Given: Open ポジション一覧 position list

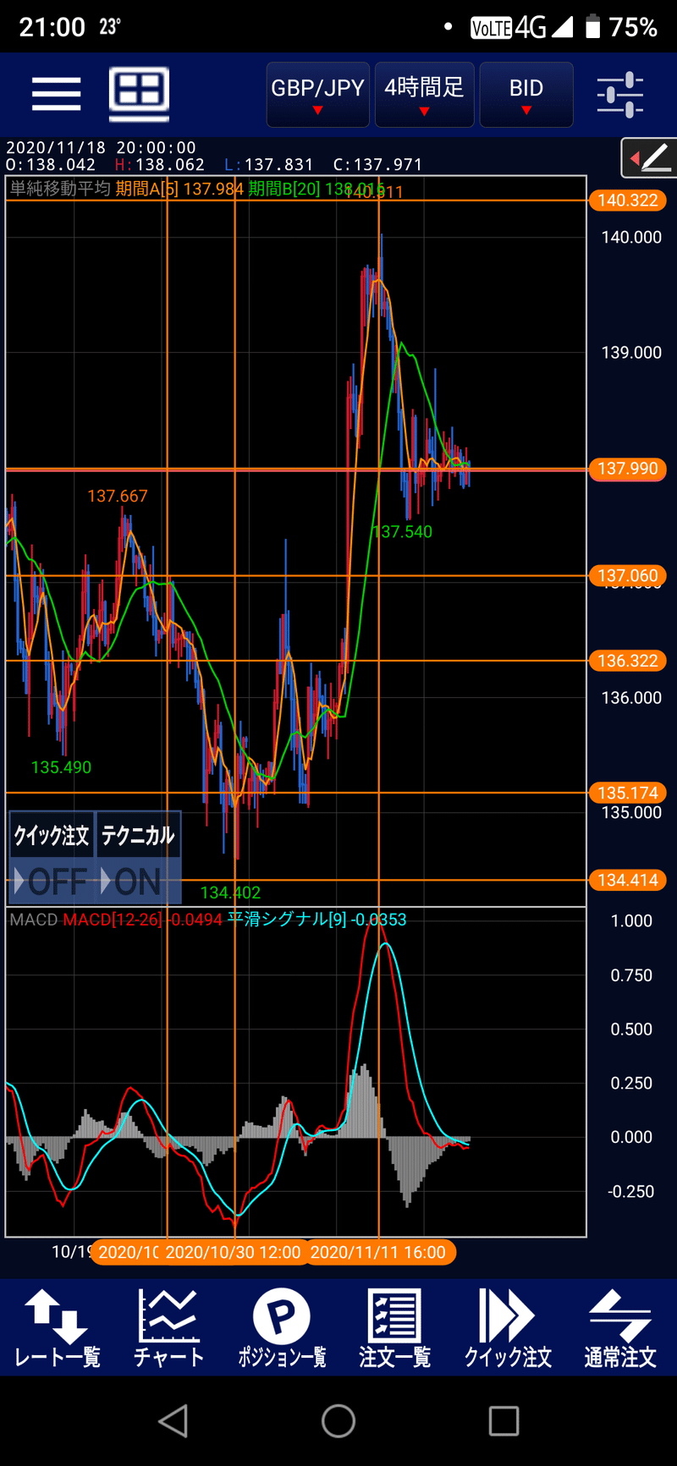Looking at the screenshot, I should click(x=282, y=1328).
